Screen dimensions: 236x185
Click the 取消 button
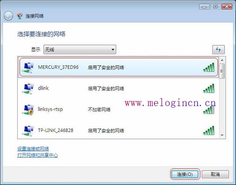tap(215, 174)
